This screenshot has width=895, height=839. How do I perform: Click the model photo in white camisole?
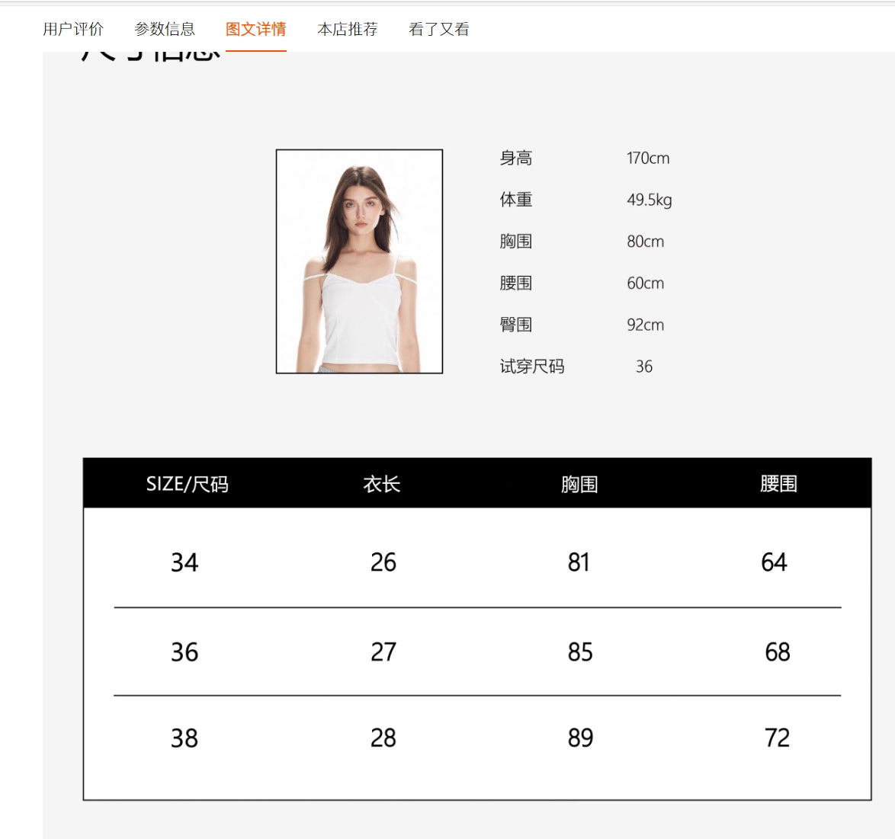(x=359, y=261)
